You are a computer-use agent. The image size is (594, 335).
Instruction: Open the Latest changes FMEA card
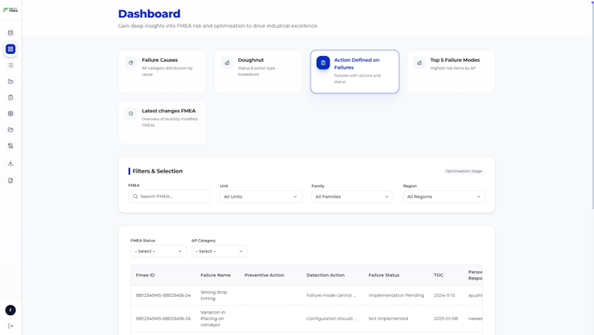[162, 123]
